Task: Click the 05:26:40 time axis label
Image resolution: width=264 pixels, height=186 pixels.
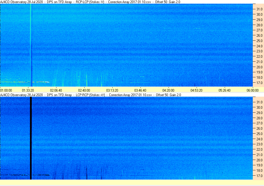Action: point(224,90)
